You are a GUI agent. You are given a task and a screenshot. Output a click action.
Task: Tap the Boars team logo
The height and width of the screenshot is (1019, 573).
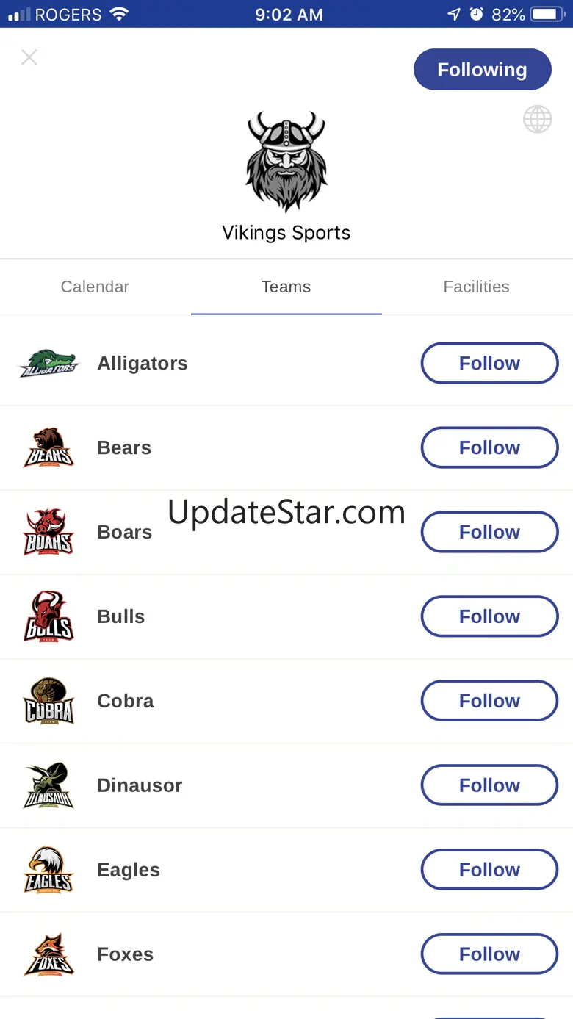[x=48, y=532]
